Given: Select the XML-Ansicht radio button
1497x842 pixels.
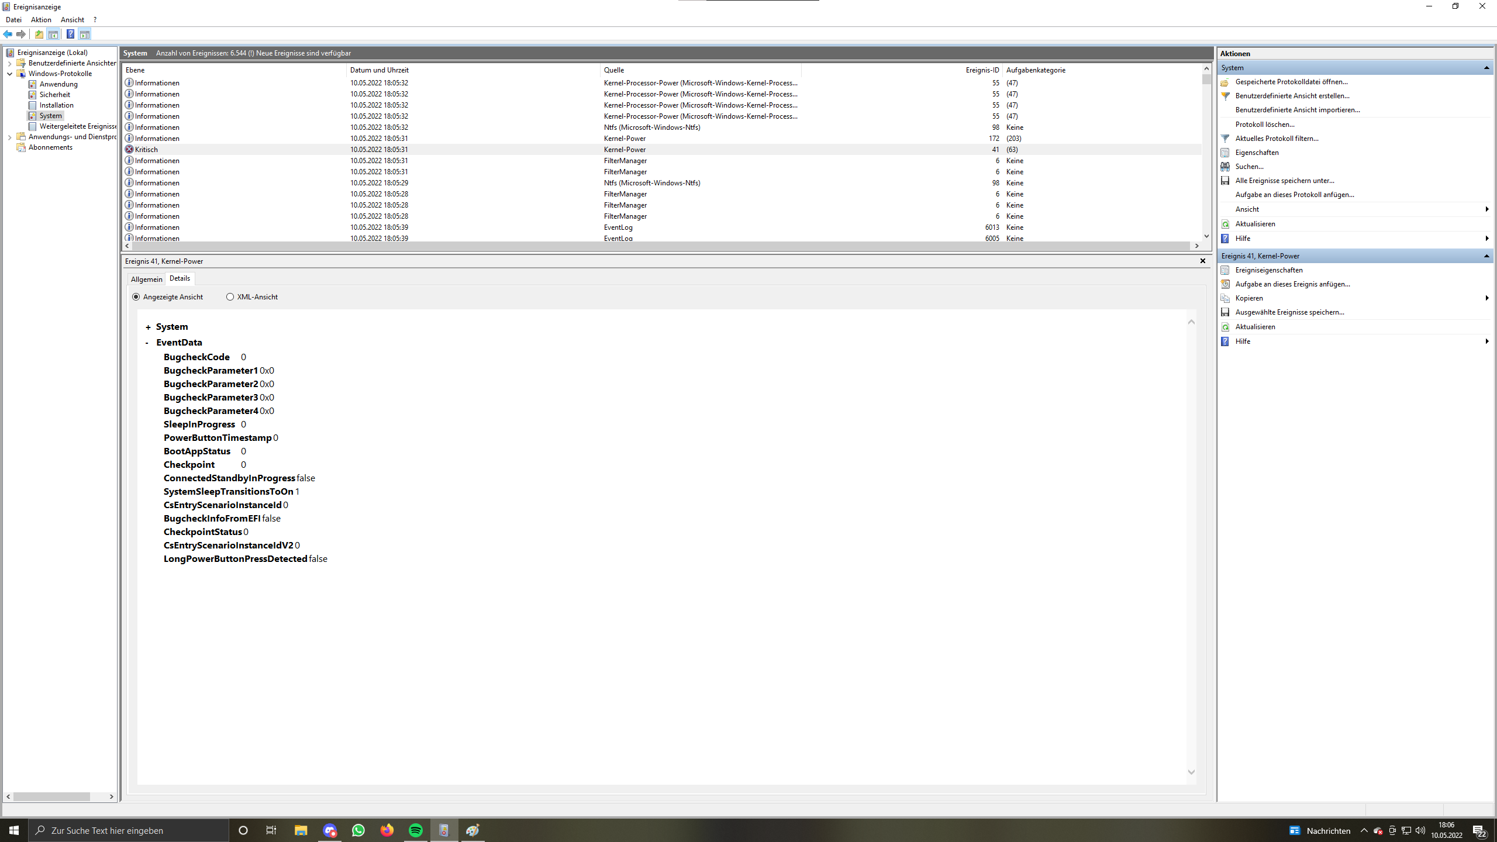Looking at the screenshot, I should pos(230,297).
